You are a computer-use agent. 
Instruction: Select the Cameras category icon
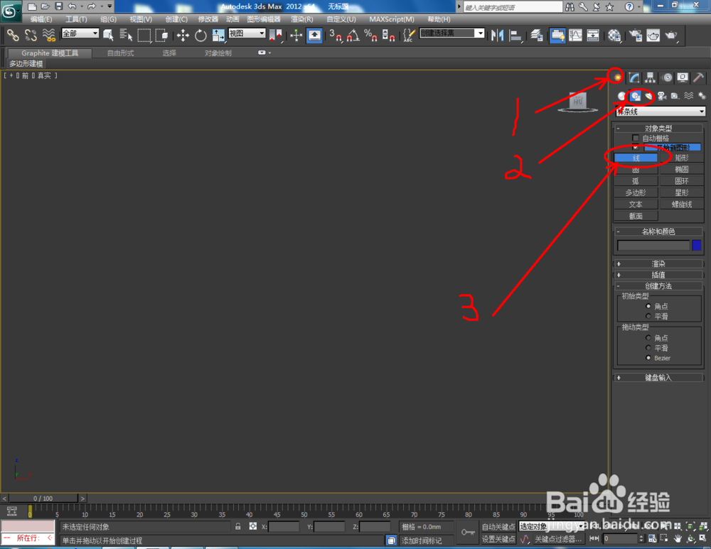point(662,96)
